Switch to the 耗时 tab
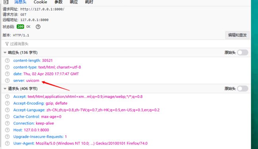The image size is (258, 149). 89,2
